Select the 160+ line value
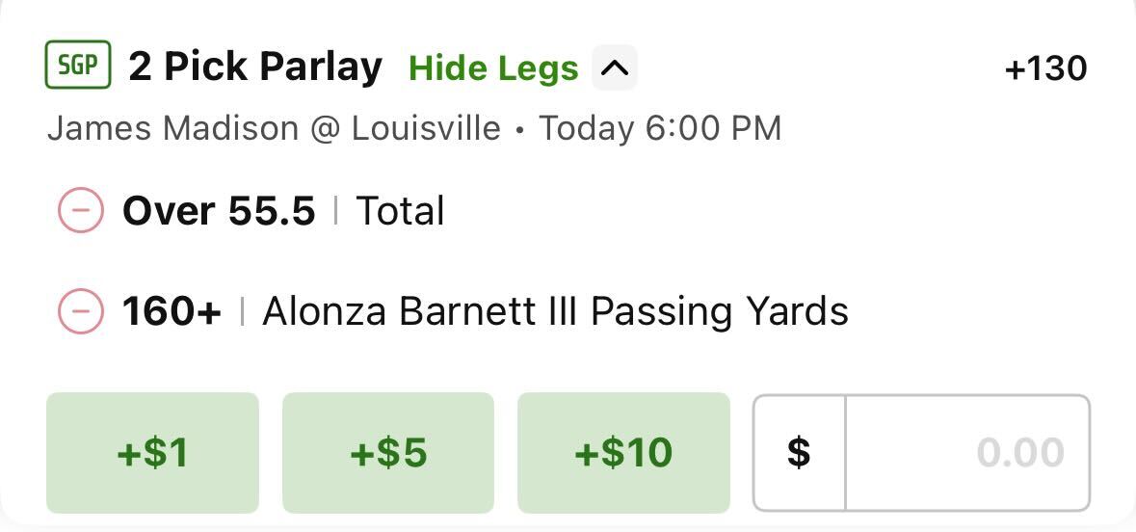1136x532 pixels. pyautogui.click(x=172, y=311)
